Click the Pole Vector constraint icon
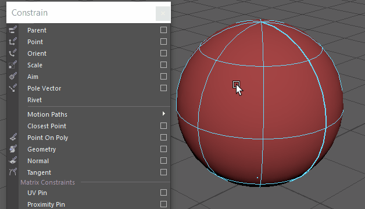This screenshot has height=209, width=365. coord(13,88)
